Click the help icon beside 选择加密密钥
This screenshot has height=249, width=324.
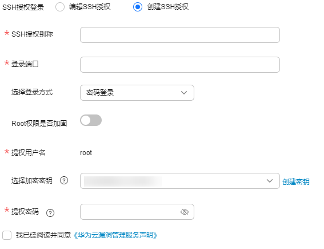pos(64,180)
